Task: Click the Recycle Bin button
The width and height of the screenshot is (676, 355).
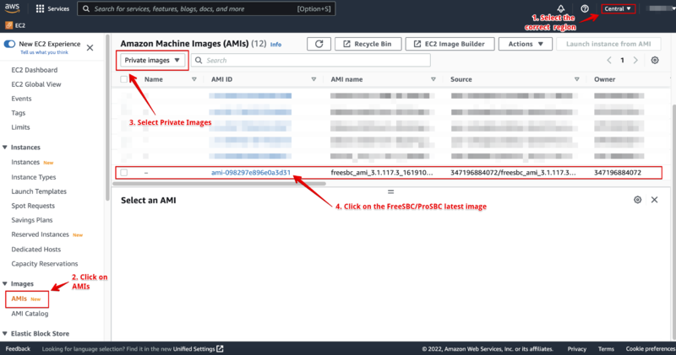Action: coord(368,44)
